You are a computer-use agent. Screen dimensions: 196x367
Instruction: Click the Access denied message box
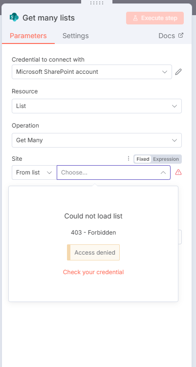click(93, 252)
